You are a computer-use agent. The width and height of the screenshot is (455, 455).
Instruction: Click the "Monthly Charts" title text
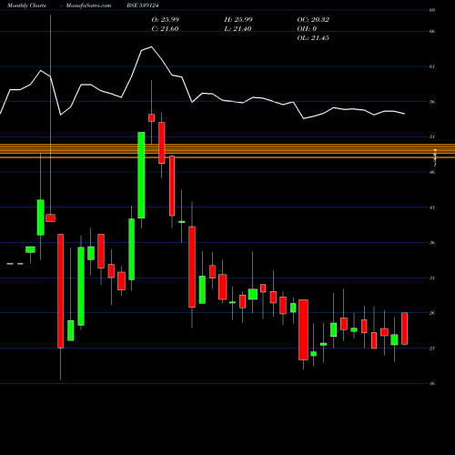[26, 5]
